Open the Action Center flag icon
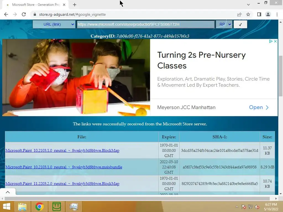283x212 pixels. (x=244, y=207)
